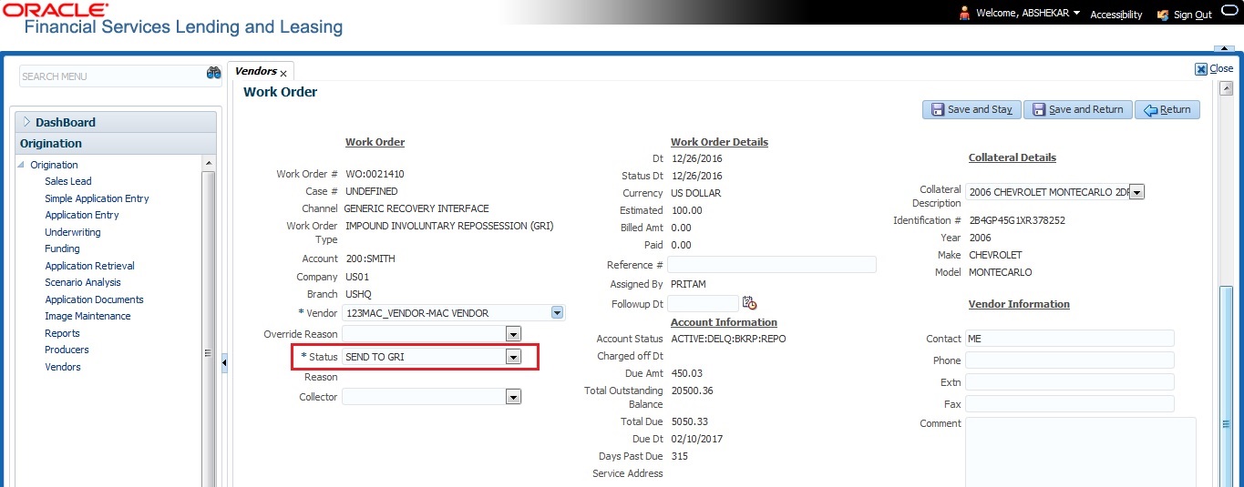This screenshot has width=1244, height=487.
Task: Open the Status dropdown showing SEND TO GRI
Action: (513, 357)
